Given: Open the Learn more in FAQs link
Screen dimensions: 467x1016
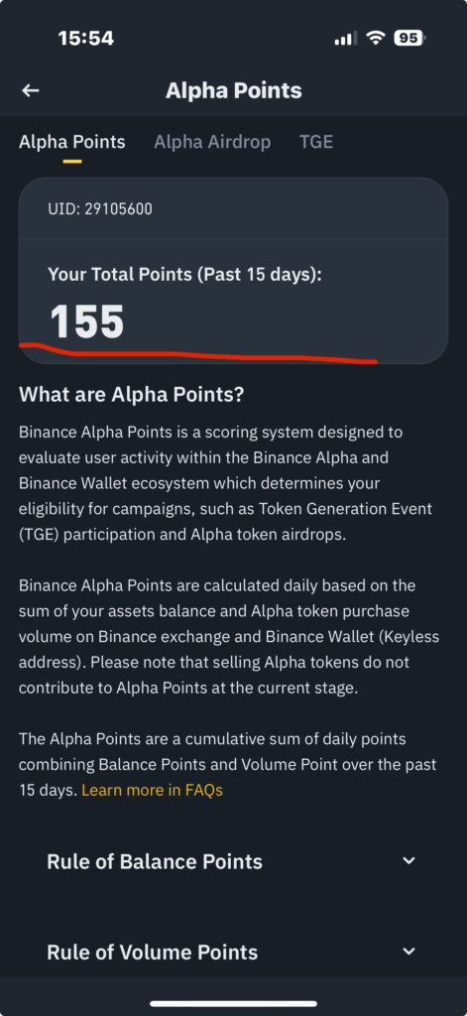Looking at the screenshot, I should coord(153,791).
